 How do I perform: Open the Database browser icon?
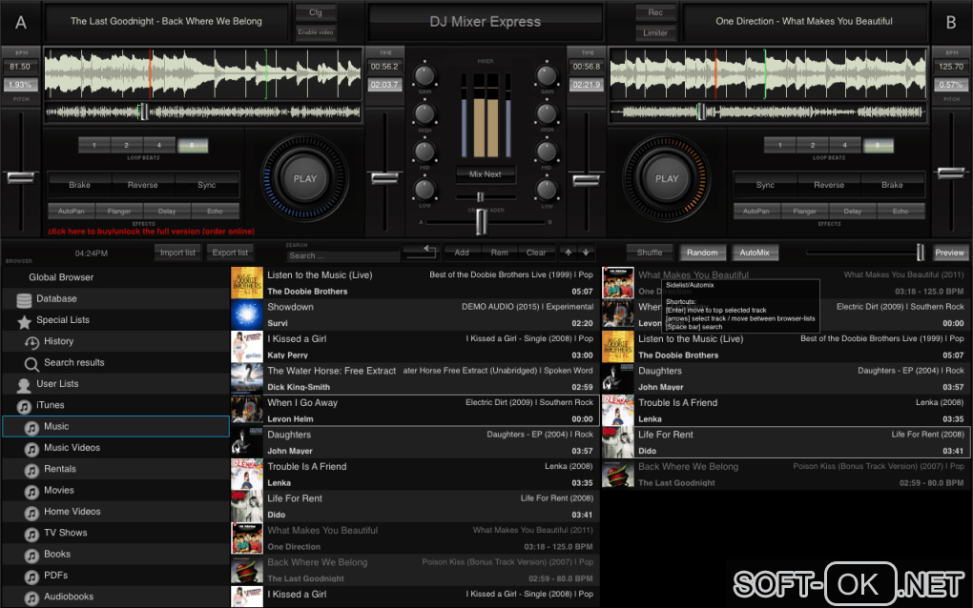point(24,300)
